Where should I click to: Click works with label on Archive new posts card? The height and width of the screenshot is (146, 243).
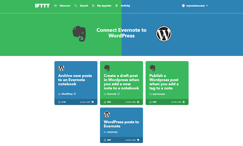(x=85, y=102)
